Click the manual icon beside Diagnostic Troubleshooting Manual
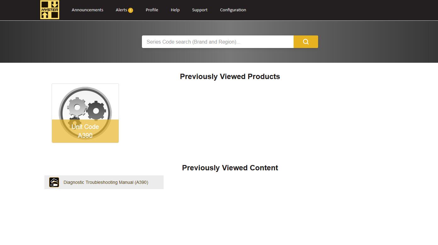This screenshot has width=438, height=245. [54, 182]
